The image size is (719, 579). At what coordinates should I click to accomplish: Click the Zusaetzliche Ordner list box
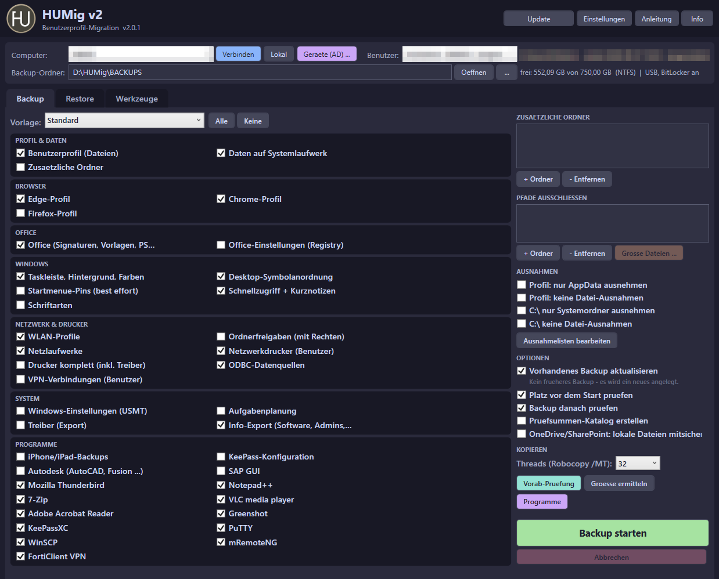[613, 146]
